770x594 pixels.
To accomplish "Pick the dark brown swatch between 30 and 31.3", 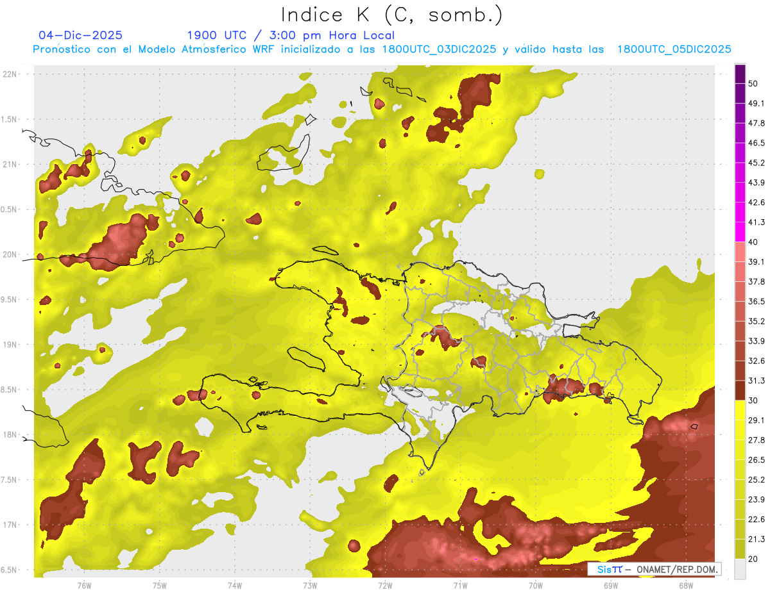I will (740, 390).
